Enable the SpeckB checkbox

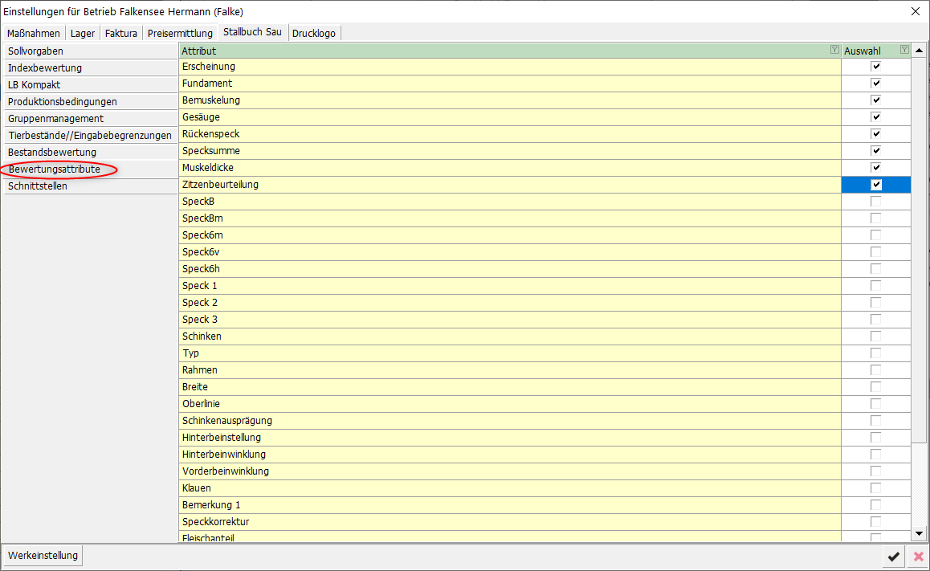click(876, 202)
